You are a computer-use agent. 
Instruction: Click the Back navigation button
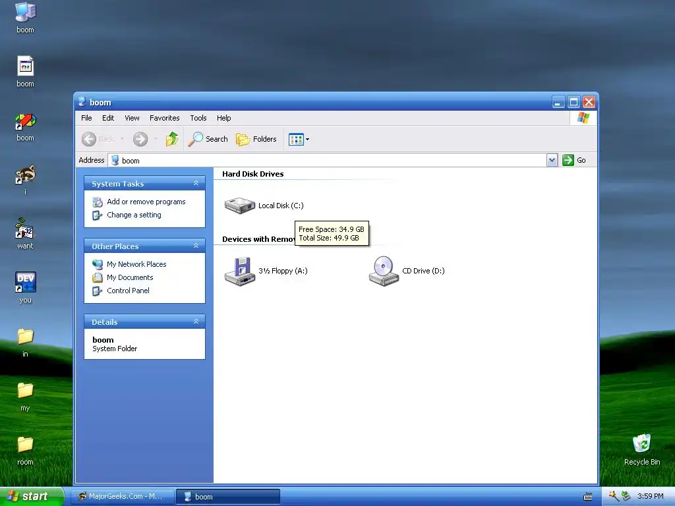click(x=99, y=139)
